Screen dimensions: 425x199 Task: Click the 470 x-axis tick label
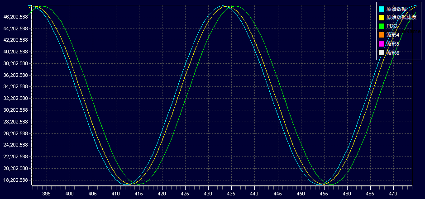pos(393,193)
